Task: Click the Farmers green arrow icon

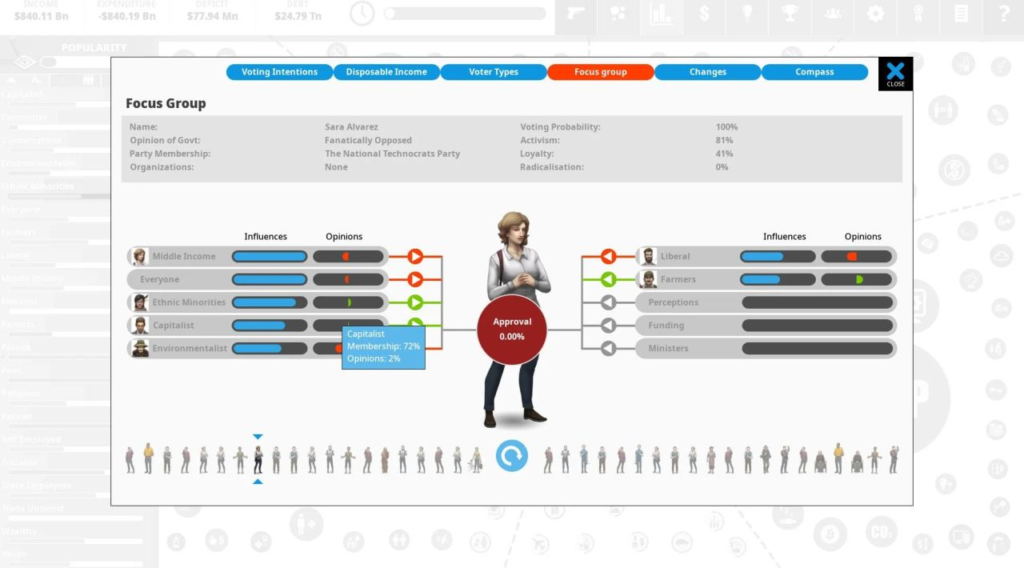Action: coord(608,279)
